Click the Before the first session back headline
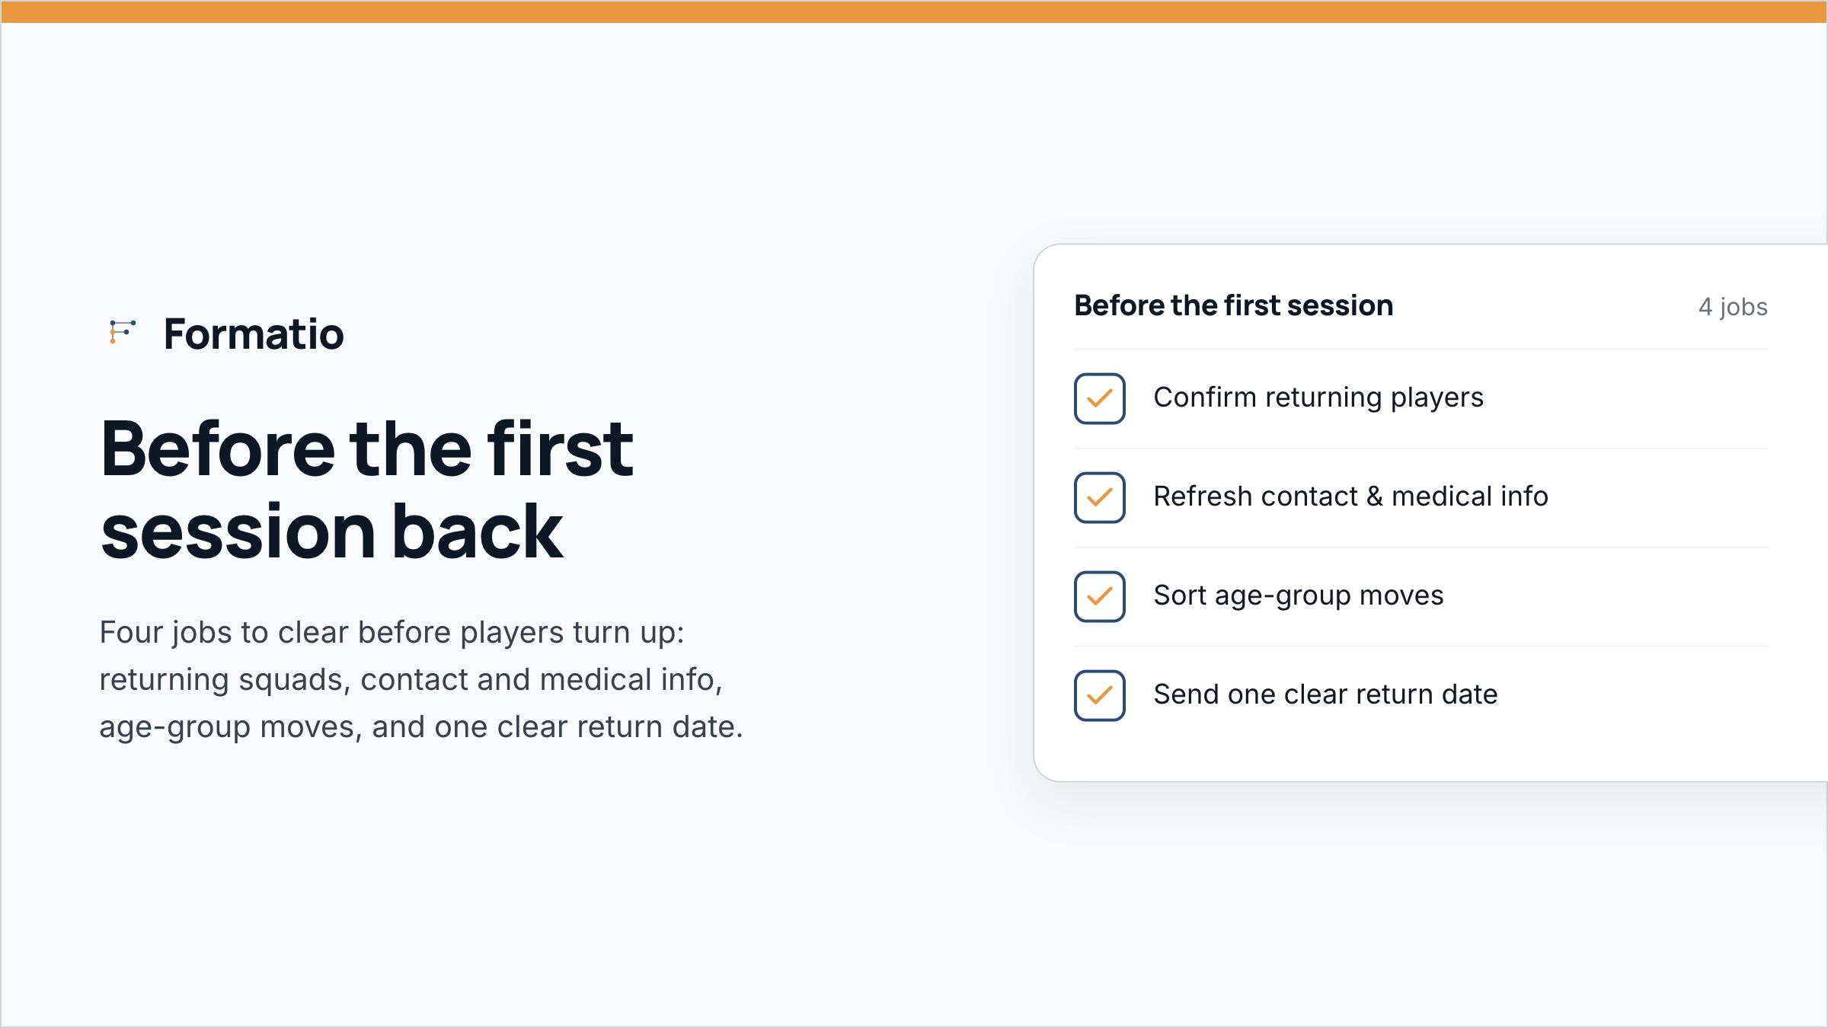 367,490
